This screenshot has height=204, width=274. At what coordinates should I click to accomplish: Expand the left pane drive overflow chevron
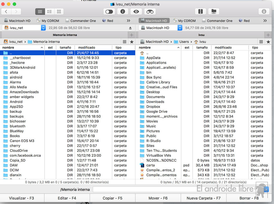(128, 21)
